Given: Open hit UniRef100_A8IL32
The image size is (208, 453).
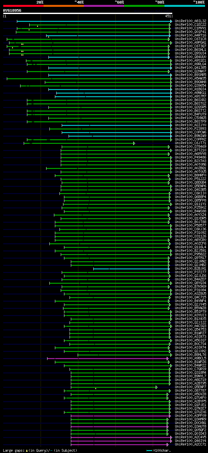Looking at the screenshot, I should 190,21.
